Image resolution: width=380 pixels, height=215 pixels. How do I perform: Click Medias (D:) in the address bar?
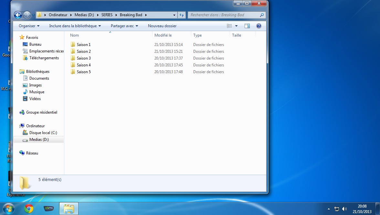coord(84,15)
